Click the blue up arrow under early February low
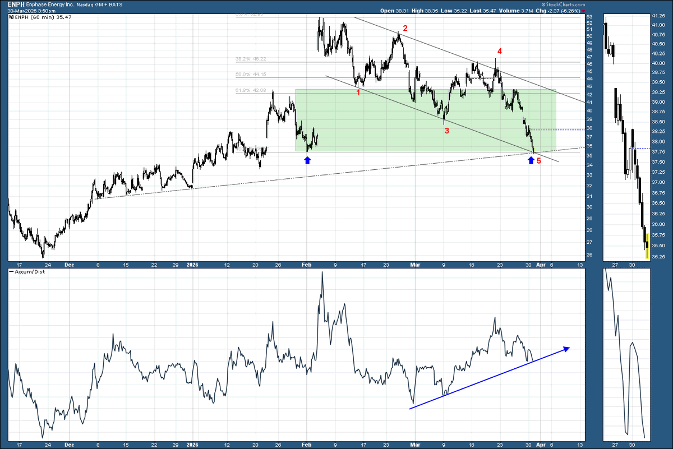The image size is (673, 449). tap(307, 160)
